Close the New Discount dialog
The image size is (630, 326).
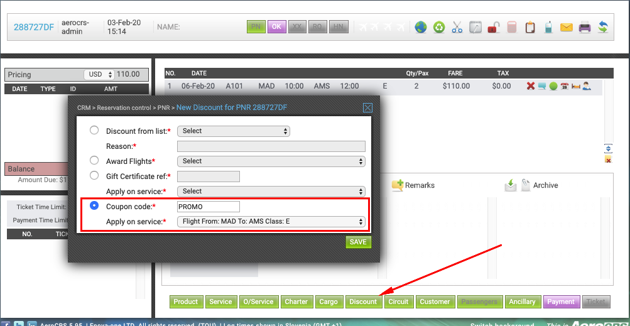pyautogui.click(x=367, y=107)
